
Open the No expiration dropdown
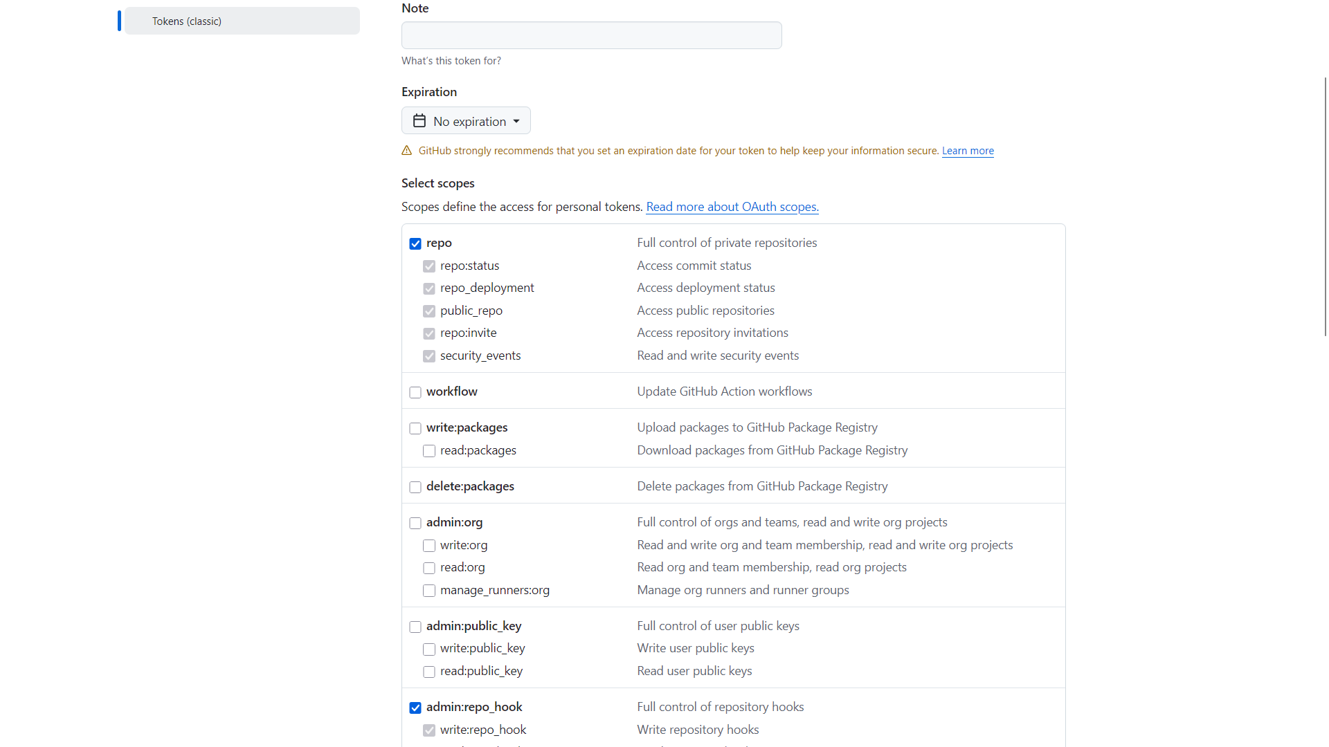[x=466, y=121]
